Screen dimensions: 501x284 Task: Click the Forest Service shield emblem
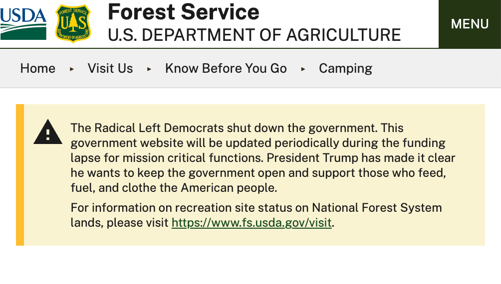[x=73, y=23]
